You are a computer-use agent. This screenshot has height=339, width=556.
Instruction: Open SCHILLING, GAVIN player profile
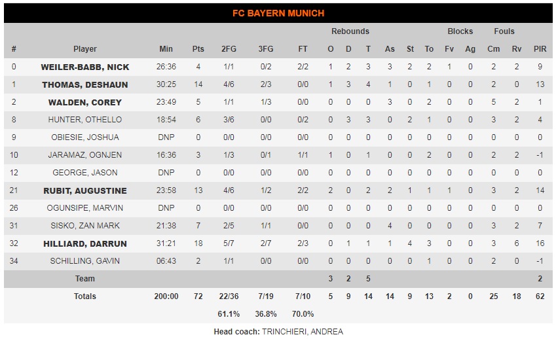84,261
